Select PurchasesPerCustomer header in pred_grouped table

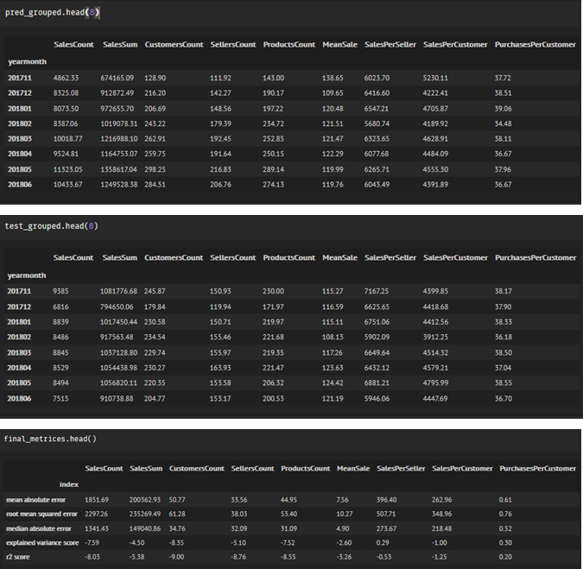(x=535, y=45)
